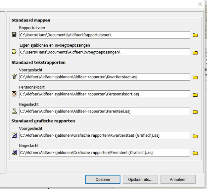Click folder icon beside Parenteel (Grafisch).asj
The width and height of the screenshot is (207, 189).
click(x=195, y=153)
